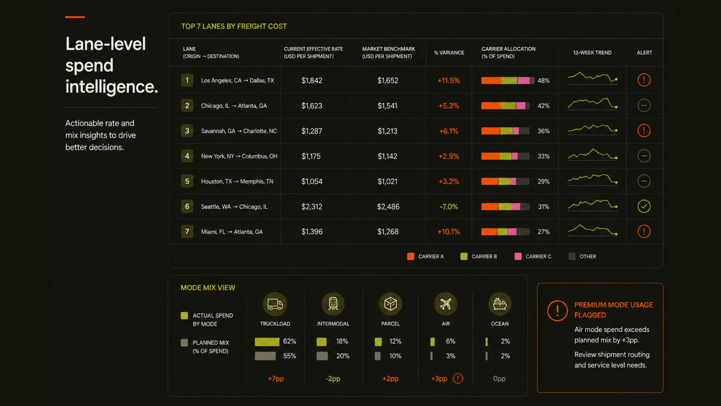Click the Alert column header
This screenshot has height=406, width=721.
[644, 53]
